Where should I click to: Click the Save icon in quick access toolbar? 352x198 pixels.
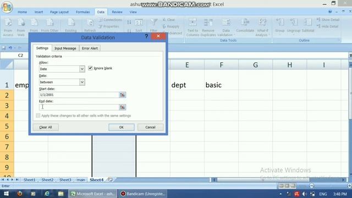click(x=4, y=48)
